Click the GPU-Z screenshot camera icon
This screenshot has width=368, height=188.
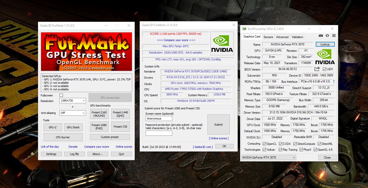321,36
